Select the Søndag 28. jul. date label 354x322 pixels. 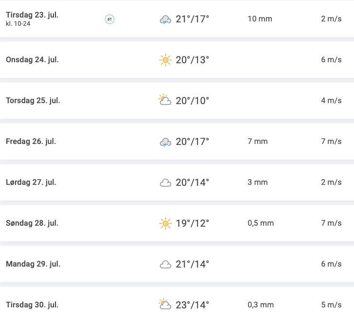tap(32, 223)
